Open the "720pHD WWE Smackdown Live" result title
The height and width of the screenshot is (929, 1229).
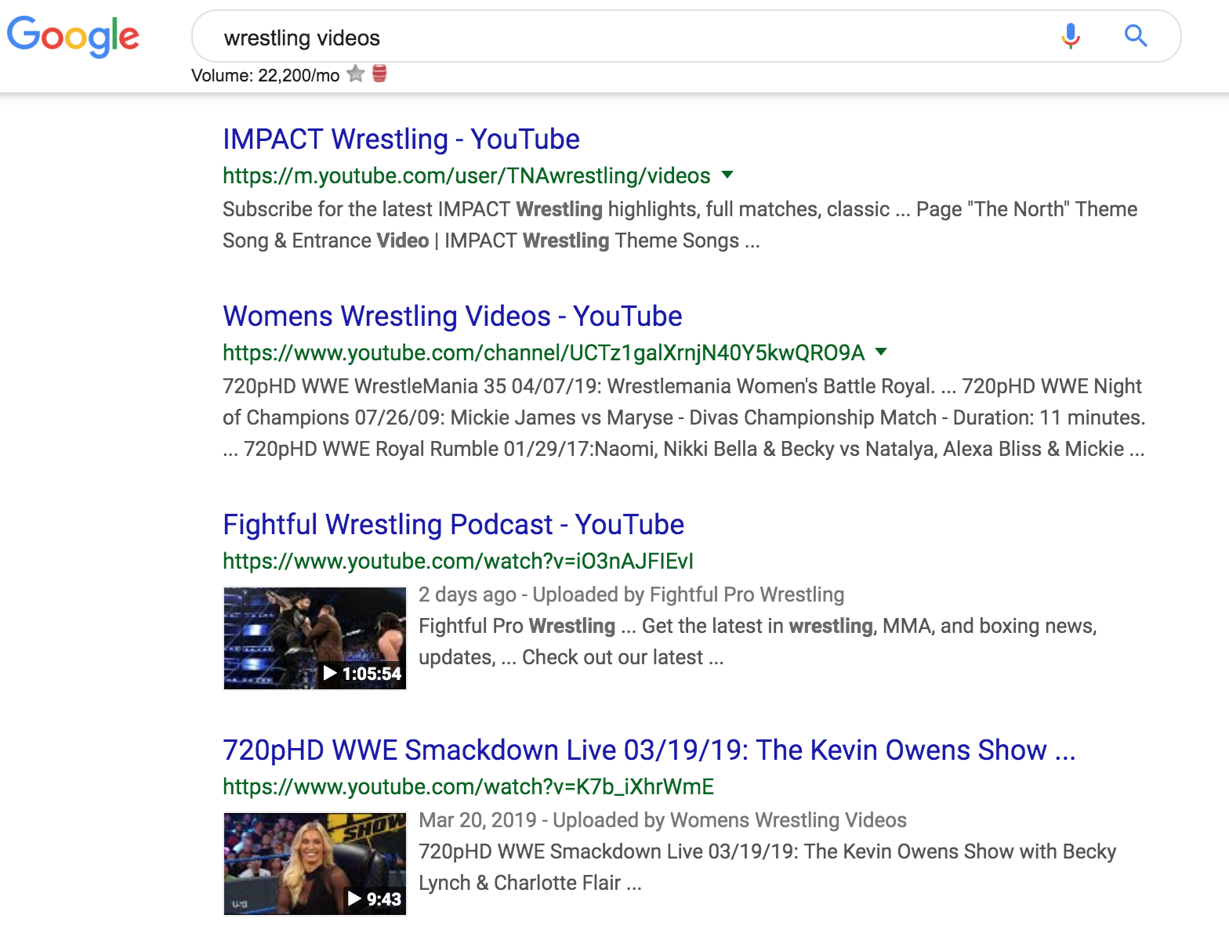648,750
